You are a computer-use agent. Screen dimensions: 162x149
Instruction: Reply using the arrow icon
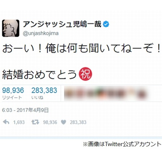[6, 122]
